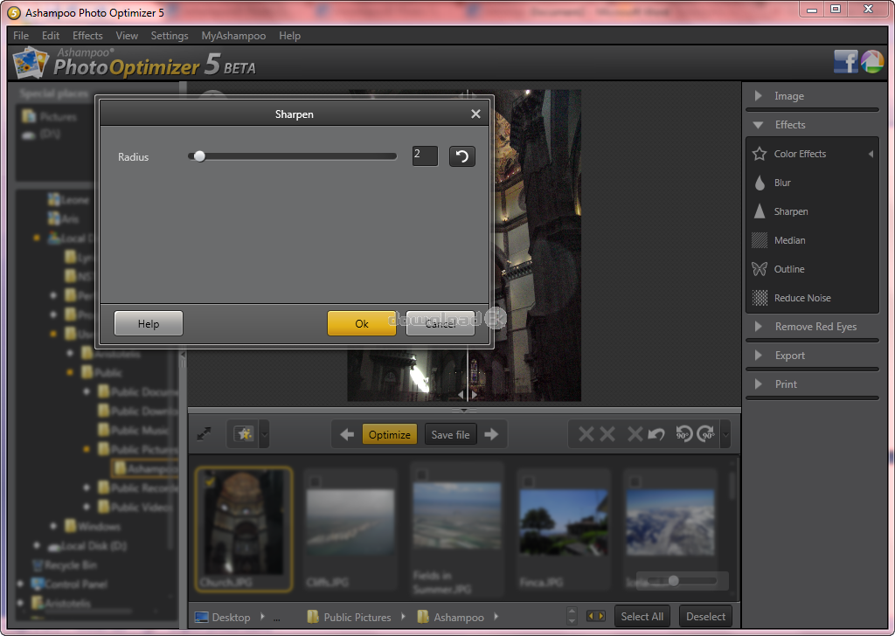895x636 pixels.
Task: Reset the Radius value with the undo arrow
Action: (x=461, y=156)
